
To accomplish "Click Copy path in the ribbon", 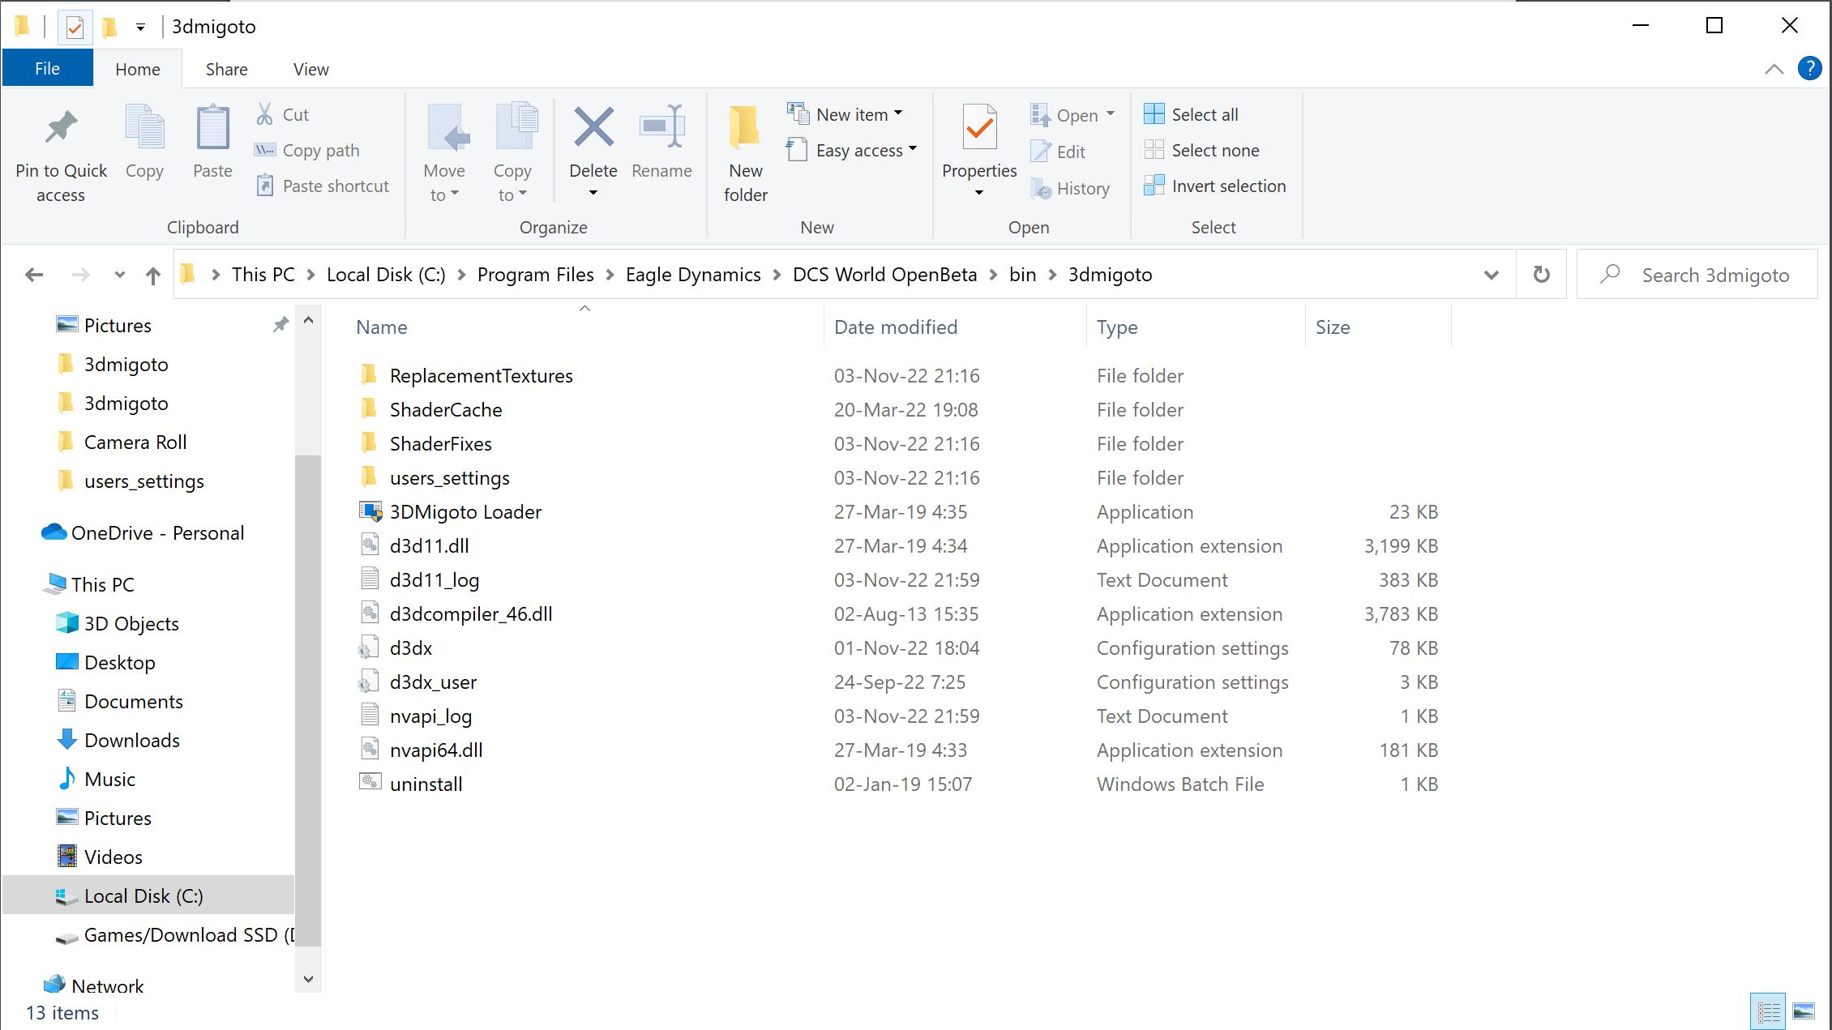I will 306,150.
